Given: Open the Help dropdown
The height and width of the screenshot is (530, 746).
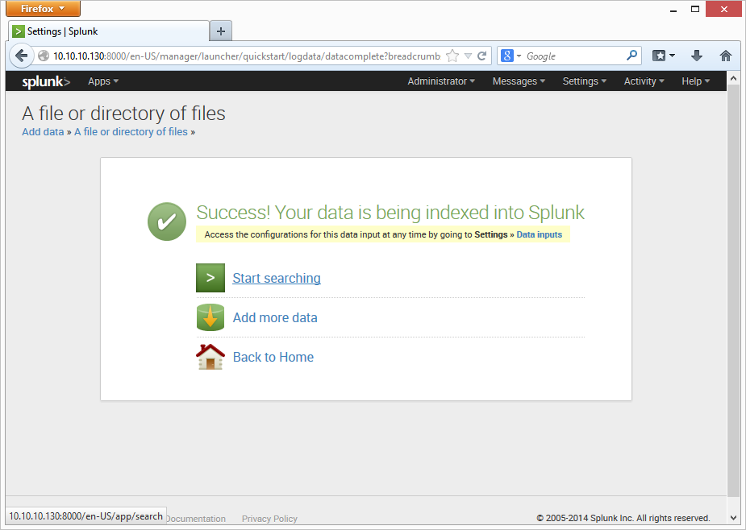Looking at the screenshot, I should (x=695, y=81).
